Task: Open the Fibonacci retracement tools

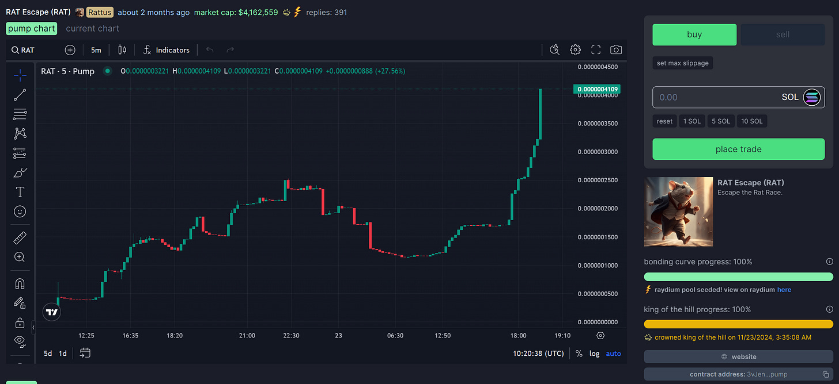Action: (x=20, y=114)
